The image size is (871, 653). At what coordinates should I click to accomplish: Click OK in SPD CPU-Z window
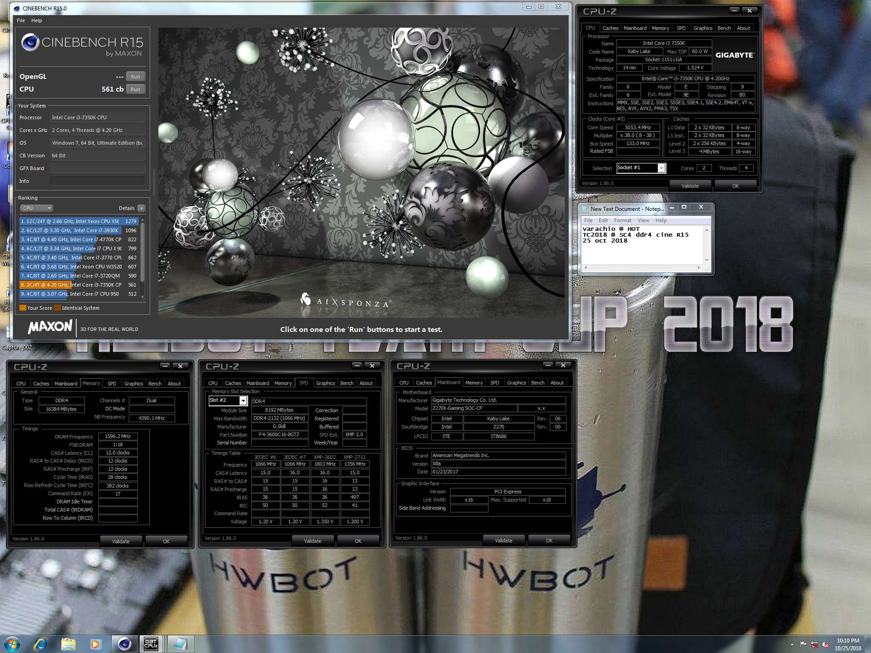point(358,541)
